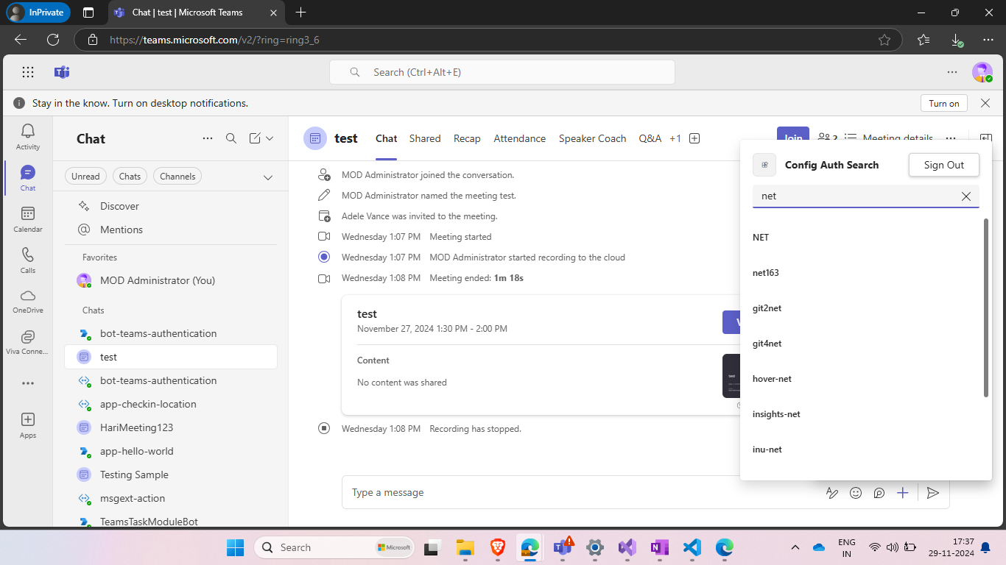Click the search results scrollbar
The image size is (1006, 565).
point(987,308)
